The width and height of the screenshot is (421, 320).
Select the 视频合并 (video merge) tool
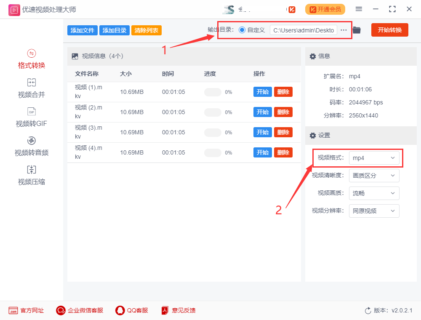(x=31, y=88)
